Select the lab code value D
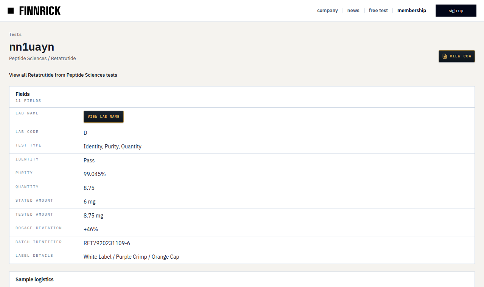 coord(85,133)
